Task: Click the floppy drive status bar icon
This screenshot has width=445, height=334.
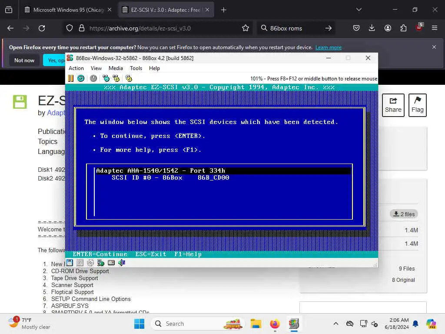Action: (70, 263)
